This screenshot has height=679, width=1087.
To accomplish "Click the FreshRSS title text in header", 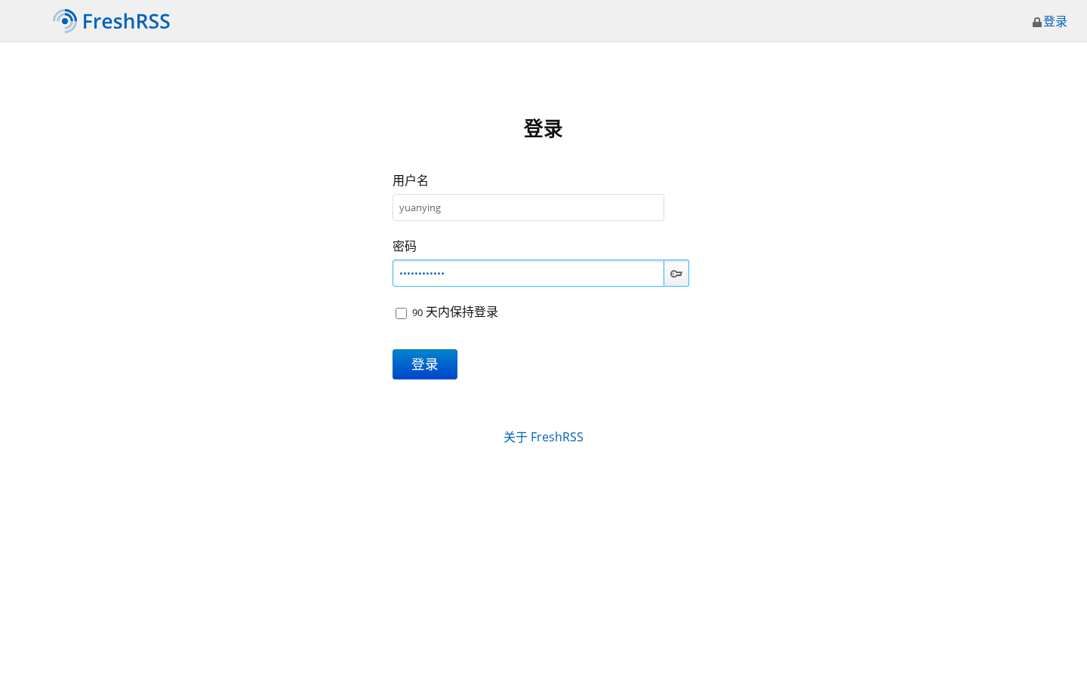I will point(126,21).
